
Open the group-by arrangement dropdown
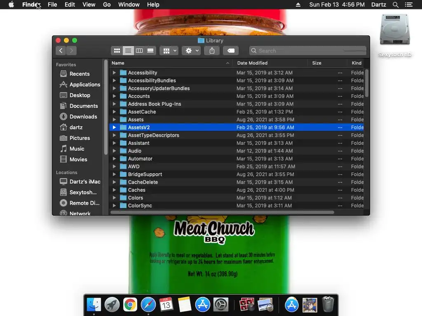[169, 51]
